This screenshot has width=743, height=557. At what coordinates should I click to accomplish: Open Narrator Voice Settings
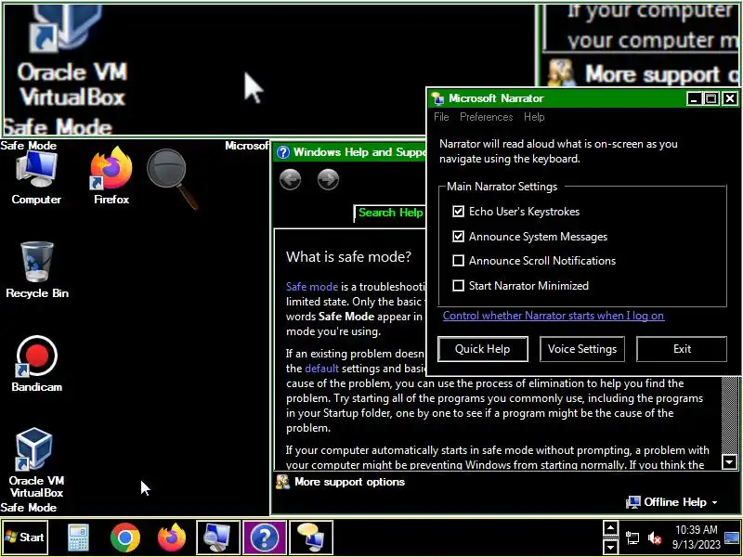[582, 349]
